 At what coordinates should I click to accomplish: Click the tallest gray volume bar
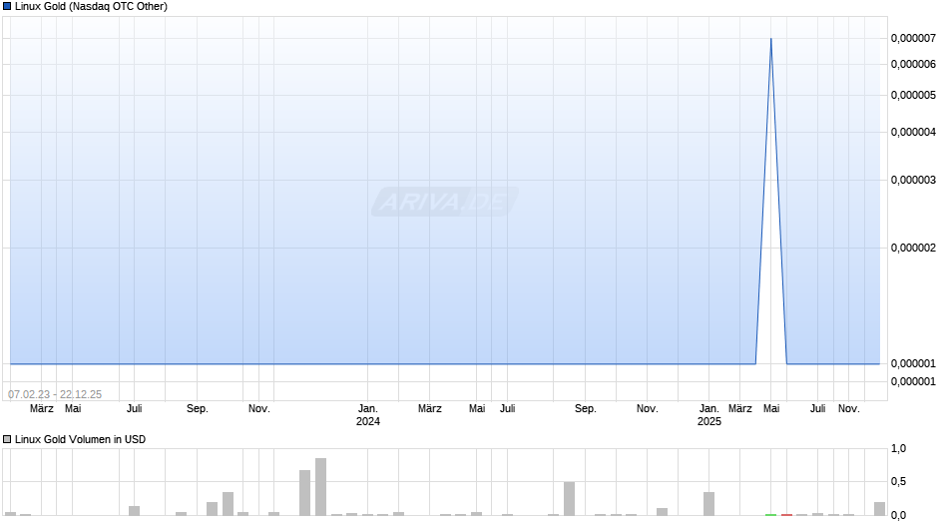click(320, 487)
